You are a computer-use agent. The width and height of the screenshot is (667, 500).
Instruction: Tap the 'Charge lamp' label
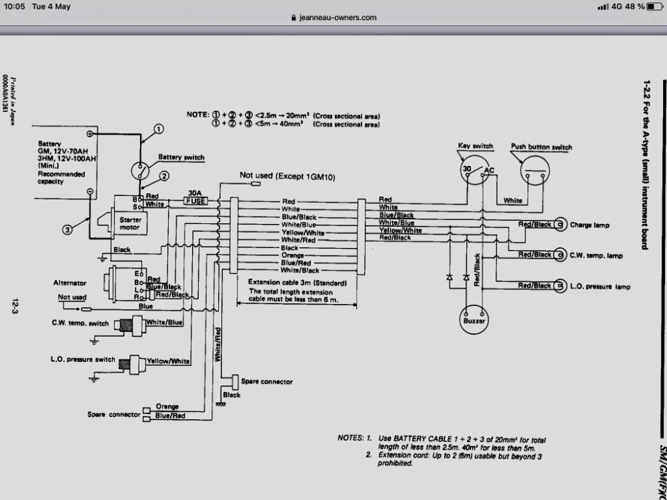(590, 225)
